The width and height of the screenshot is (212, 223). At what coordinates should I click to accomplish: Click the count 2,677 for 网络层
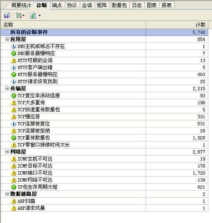coord(199,152)
